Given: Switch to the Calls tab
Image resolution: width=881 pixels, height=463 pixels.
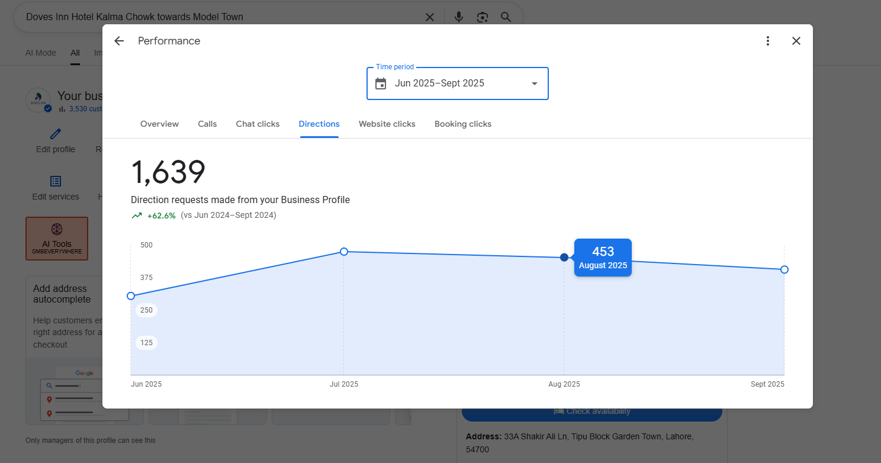Looking at the screenshot, I should click(x=207, y=124).
